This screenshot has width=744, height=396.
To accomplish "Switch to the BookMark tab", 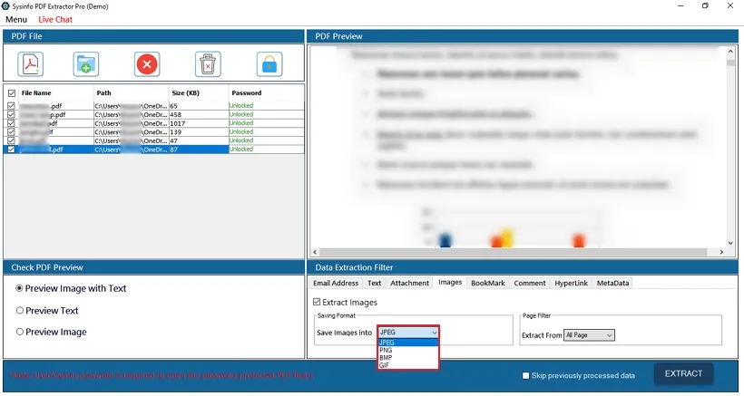I will click(x=488, y=284).
